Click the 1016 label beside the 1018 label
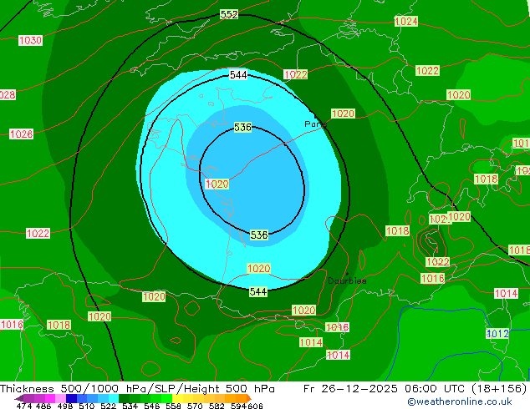Viewport: 530px width, 409px height. click(x=12, y=325)
